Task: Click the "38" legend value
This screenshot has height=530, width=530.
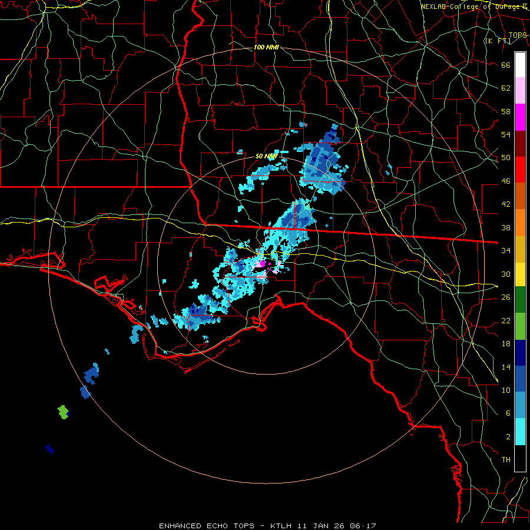Action: click(x=506, y=227)
